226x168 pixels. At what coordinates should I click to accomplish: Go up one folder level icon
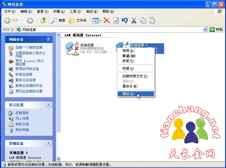click(x=44, y=21)
